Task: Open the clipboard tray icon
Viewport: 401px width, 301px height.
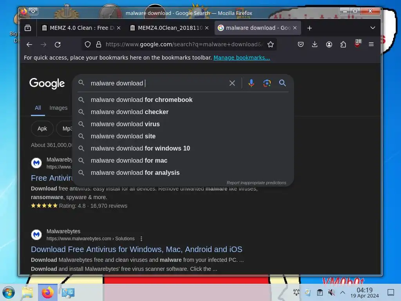Action: 320,292
